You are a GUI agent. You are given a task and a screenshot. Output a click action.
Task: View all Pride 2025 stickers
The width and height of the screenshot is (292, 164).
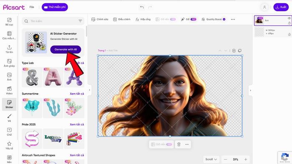tap(77, 124)
